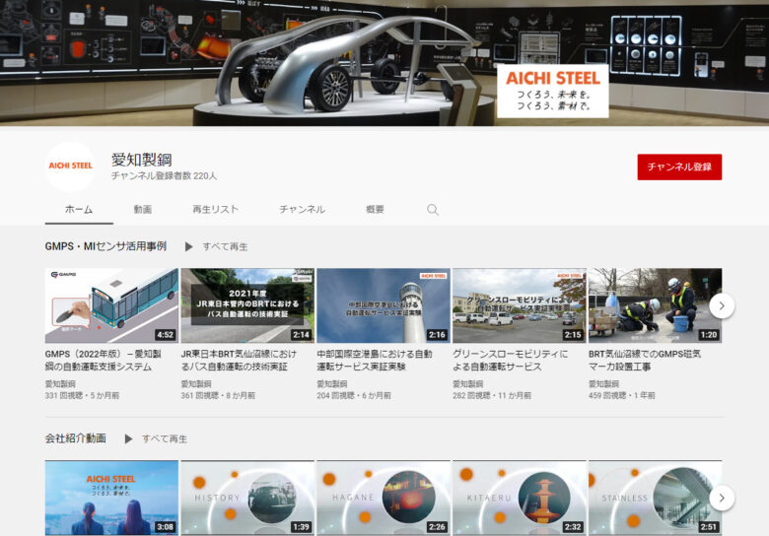Go to the チャンネル tab
Screen dimensions: 769x536
(302, 210)
